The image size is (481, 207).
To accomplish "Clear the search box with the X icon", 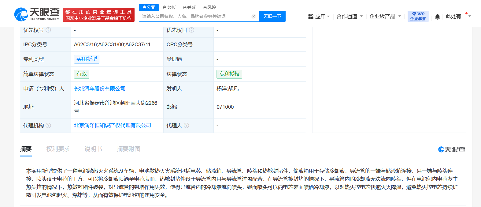I will coord(253,17).
